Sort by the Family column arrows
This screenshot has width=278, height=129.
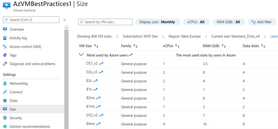point(135,46)
